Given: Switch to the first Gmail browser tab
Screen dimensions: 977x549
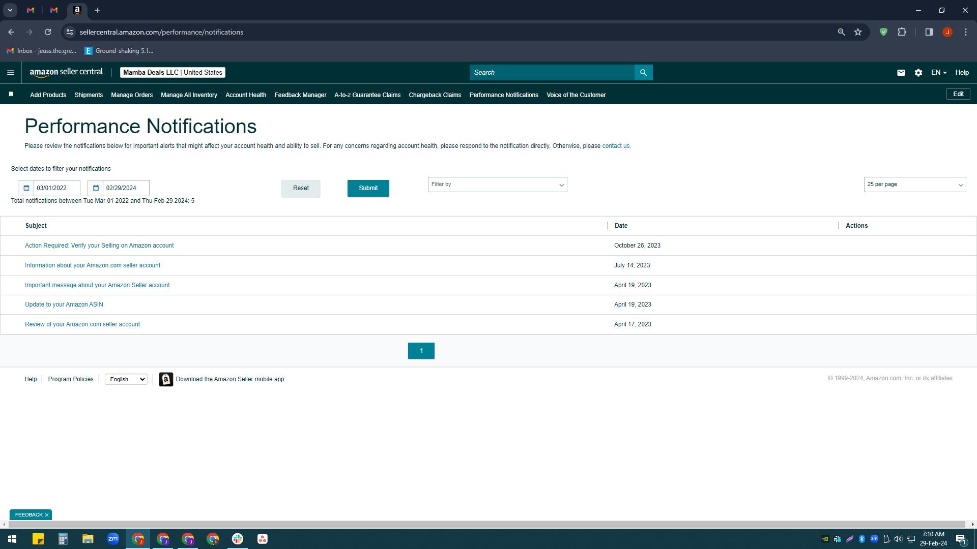Looking at the screenshot, I should 31,10.
